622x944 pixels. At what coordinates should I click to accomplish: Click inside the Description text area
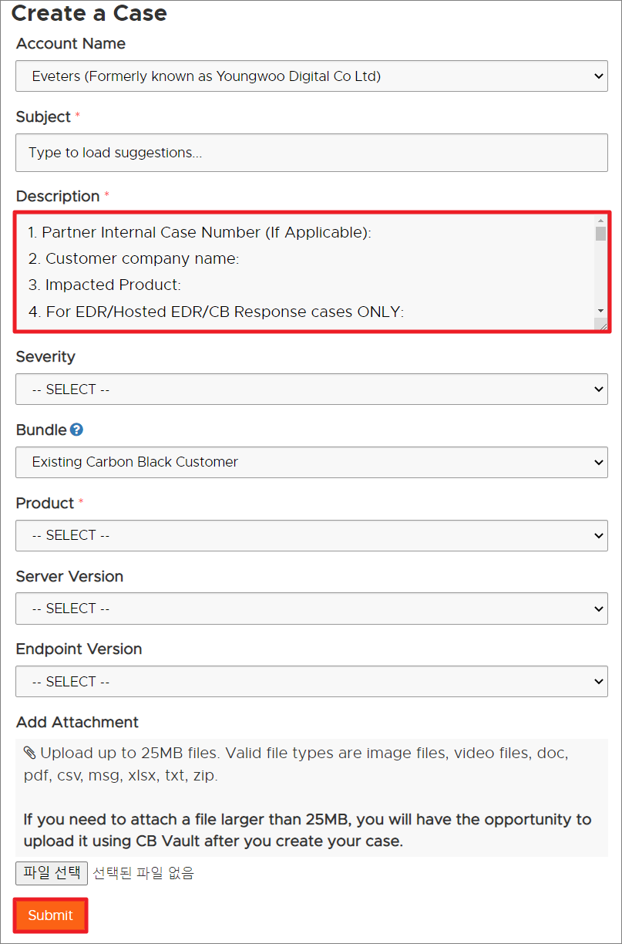pos(304,272)
